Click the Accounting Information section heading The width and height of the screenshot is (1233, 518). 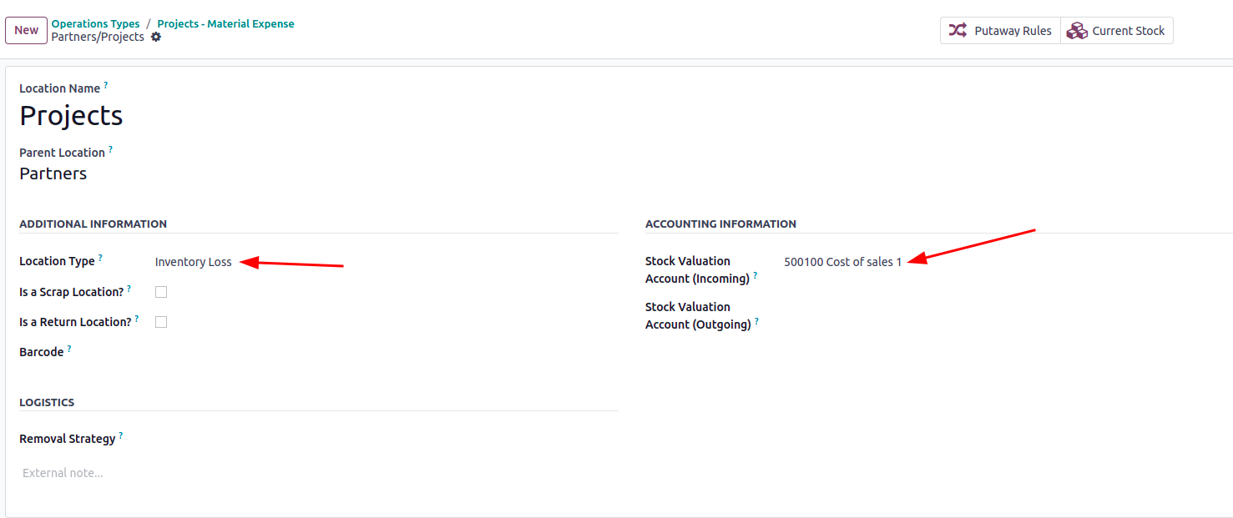[720, 224]
